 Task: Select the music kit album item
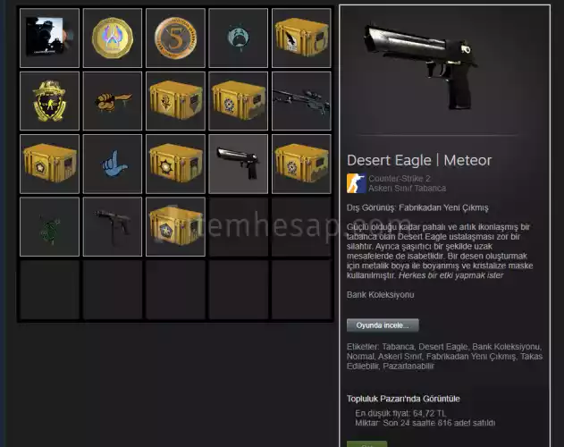pyautogui.click(x=50, y=38)
